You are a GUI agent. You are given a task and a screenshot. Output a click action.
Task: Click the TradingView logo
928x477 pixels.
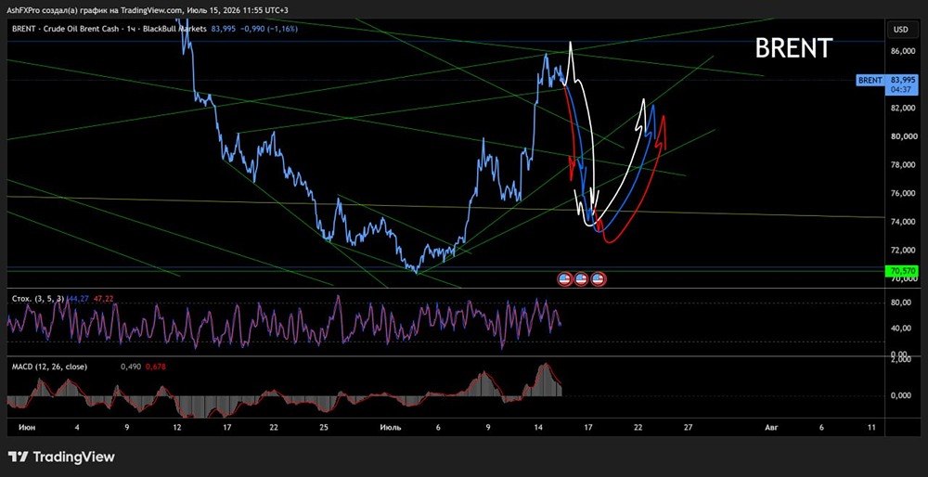tap(61, 457)
